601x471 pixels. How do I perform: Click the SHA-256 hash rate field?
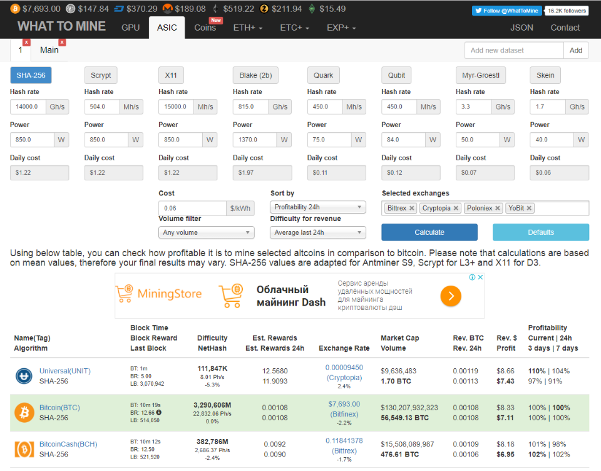(28, 106)
